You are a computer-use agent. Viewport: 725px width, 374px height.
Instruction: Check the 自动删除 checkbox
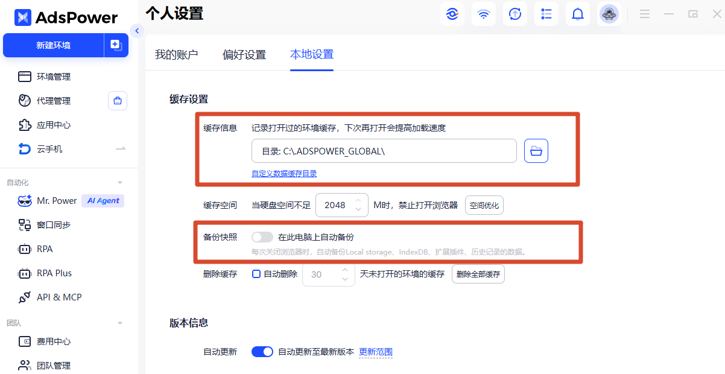[x=256, y=274]
